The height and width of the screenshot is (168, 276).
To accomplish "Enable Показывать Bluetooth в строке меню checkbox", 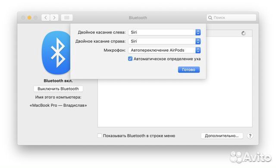I will 100,136.
